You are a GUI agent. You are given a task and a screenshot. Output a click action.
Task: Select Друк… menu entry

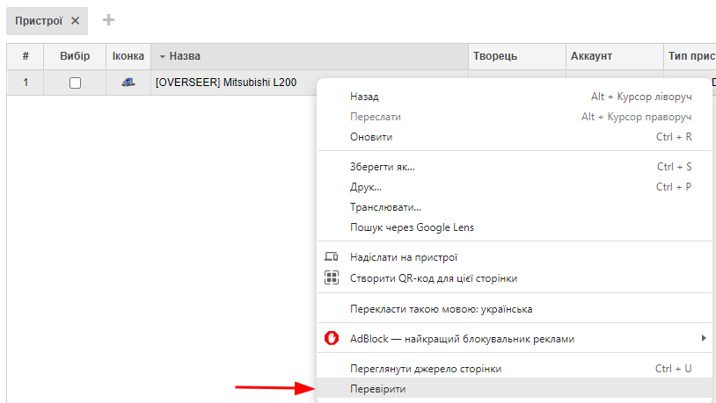coord(515,187)
